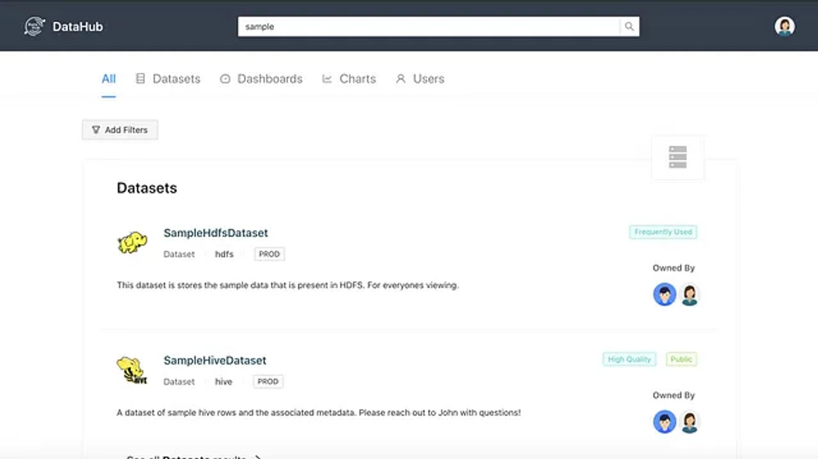Click the SampleHiveDataset description text
This screenshot has height=459, width=818.
(x=319, y=413)
